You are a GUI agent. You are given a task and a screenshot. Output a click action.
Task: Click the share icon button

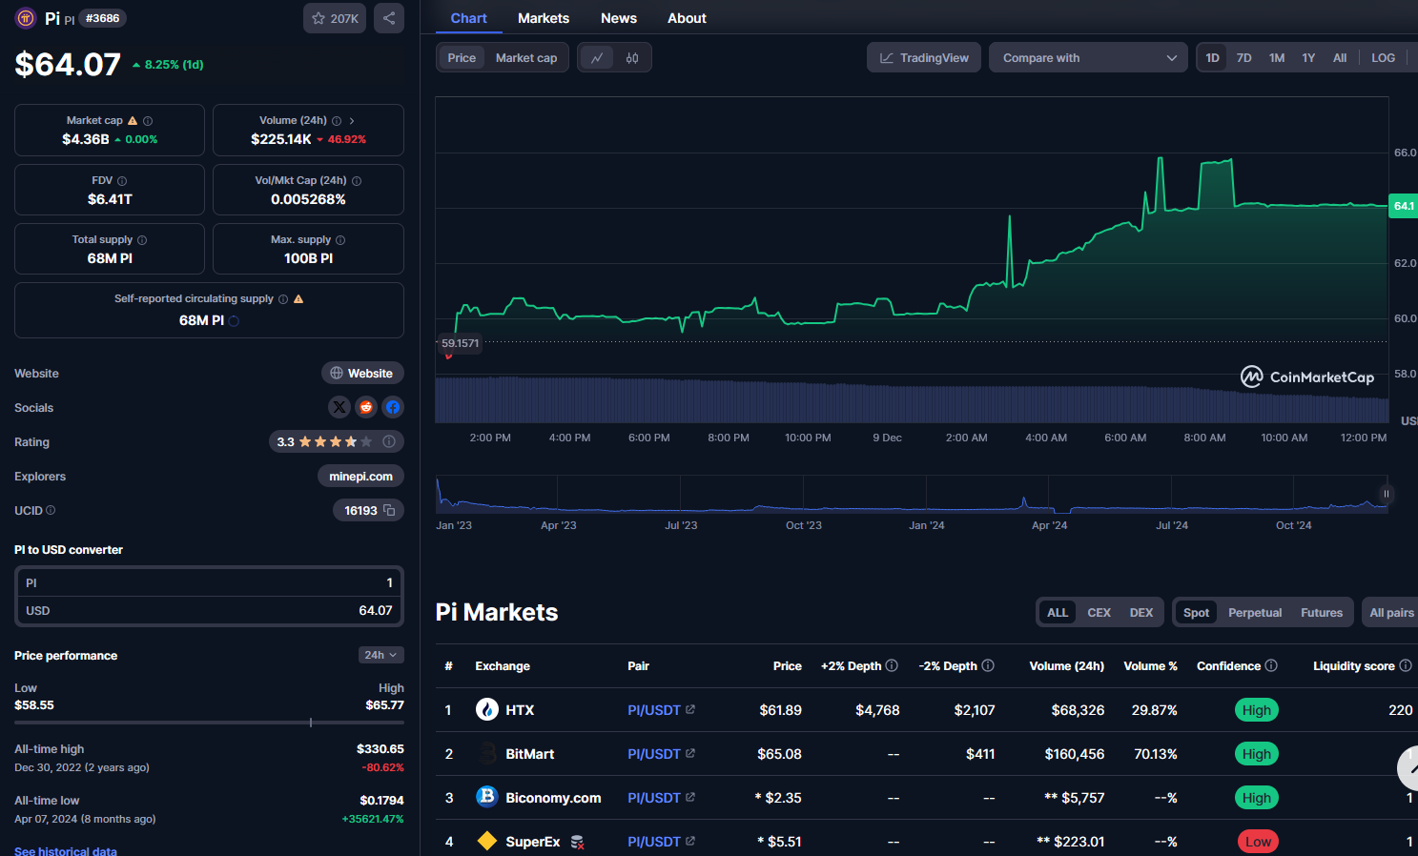click(389, 18)
